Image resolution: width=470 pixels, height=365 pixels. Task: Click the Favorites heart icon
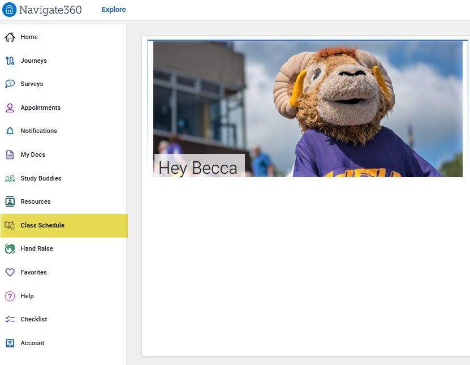[x=10, y=272]
